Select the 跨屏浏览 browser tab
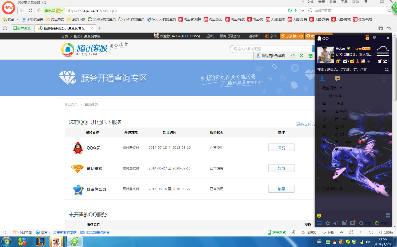This screenshot has height=247, width=397. (22, 28)
